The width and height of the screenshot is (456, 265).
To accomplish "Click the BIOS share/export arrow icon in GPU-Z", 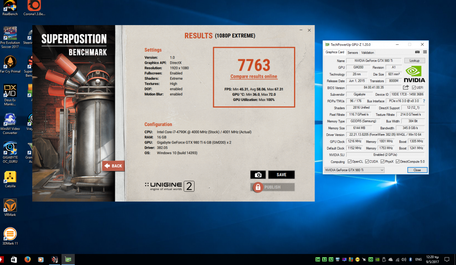I will 406,87.
